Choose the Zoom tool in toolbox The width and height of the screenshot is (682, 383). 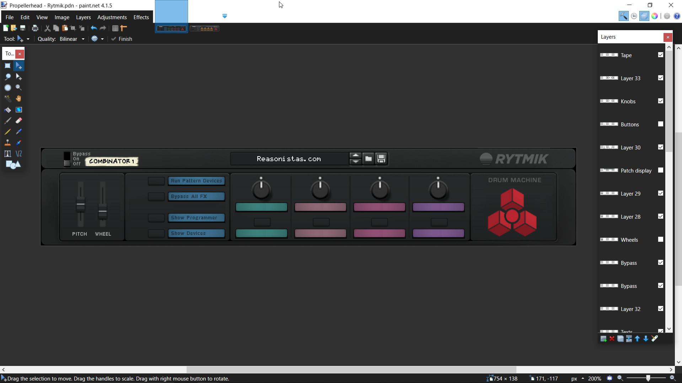[19, 88]
